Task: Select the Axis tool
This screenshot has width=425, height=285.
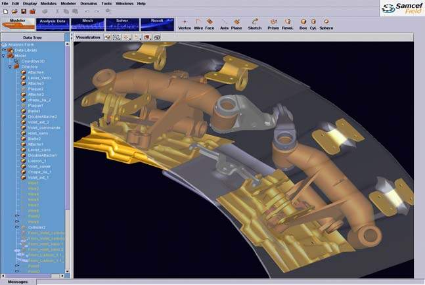Action: click(224, 24)
